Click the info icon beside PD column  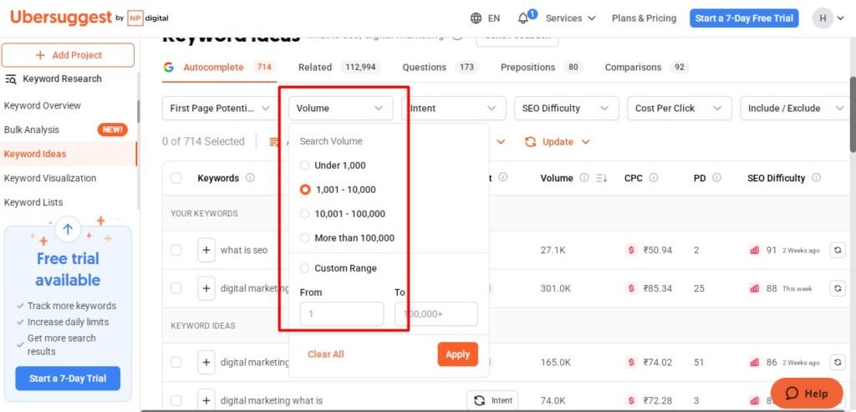coord(716,177)
